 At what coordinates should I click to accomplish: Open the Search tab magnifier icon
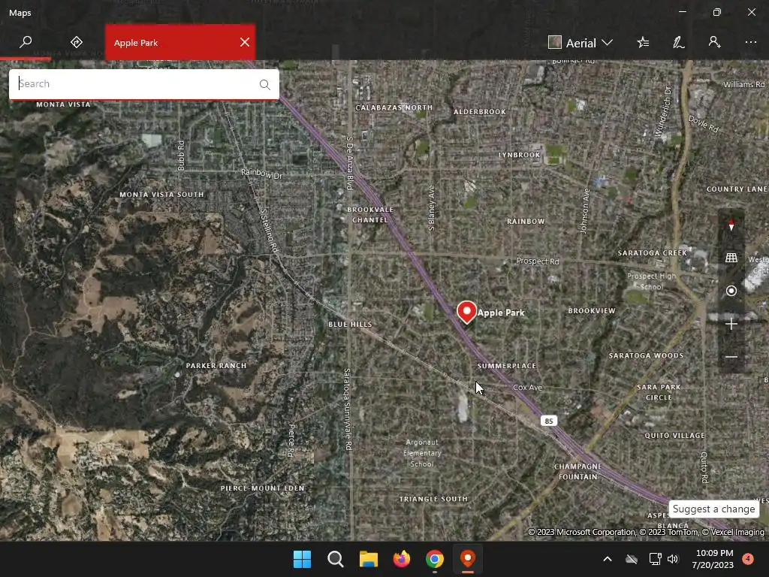tap(26, 42)
